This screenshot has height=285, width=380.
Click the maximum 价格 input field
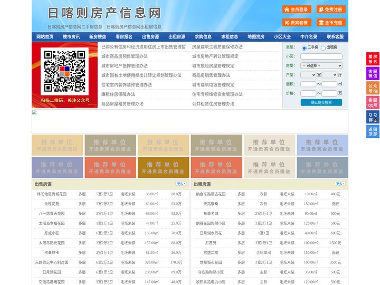[x=329, y=93]
